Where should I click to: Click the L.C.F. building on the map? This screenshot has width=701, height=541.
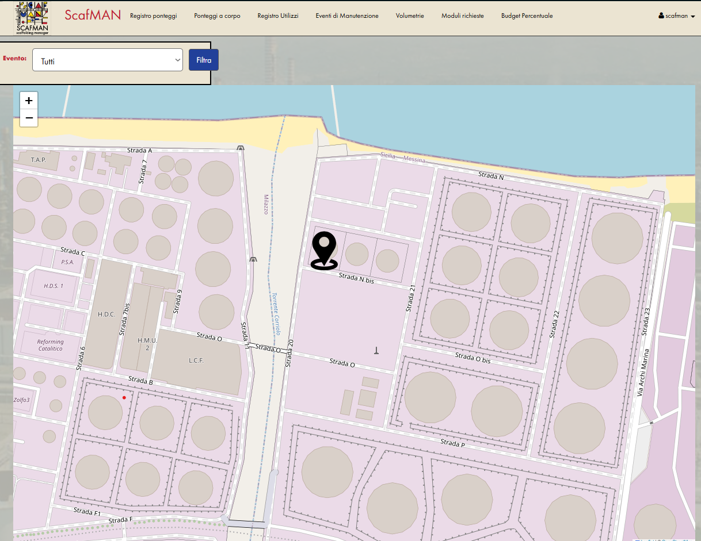pyautogui.click(x=197, y=360)
